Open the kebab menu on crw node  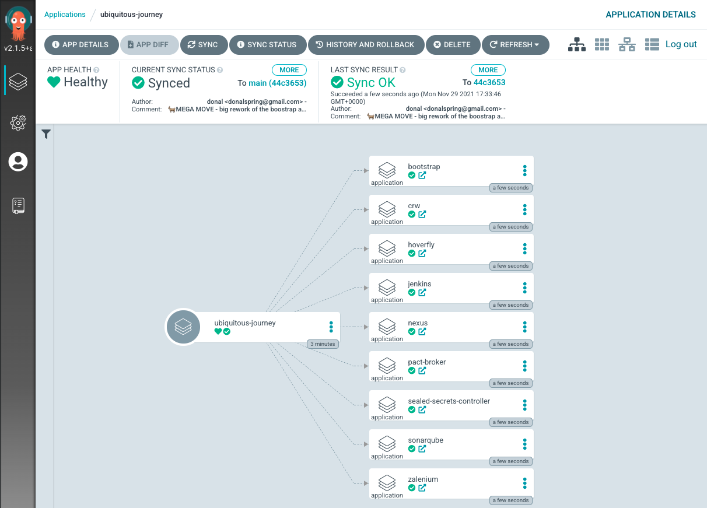pyautogui.click(x=525, y=209)
